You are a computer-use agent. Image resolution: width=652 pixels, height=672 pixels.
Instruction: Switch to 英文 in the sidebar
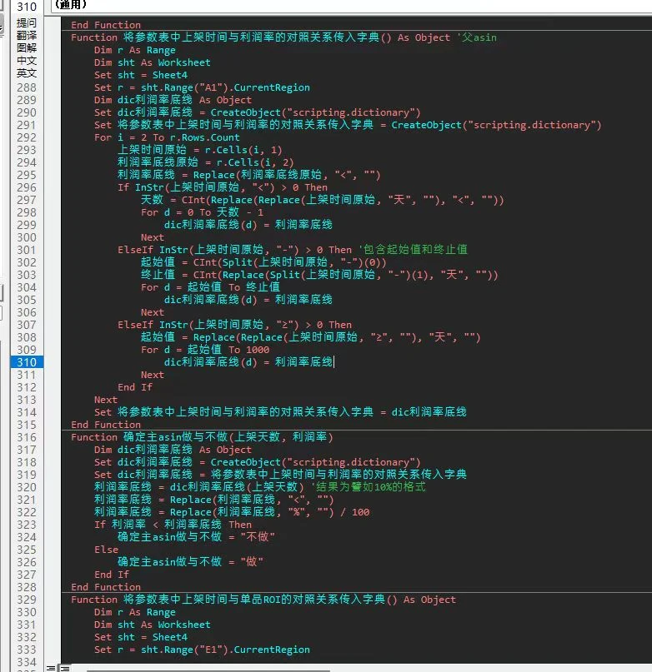click(27, 72)
